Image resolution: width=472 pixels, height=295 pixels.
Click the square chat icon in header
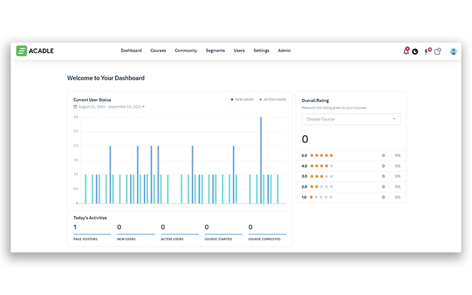pyautogui.click(x=437, y=51)
